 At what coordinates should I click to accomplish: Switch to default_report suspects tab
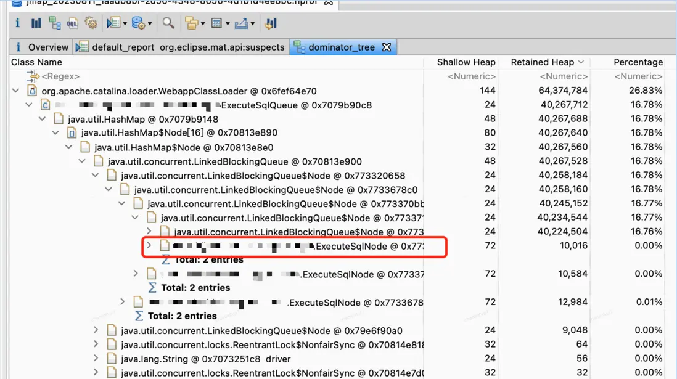click(x=181, y=47)
